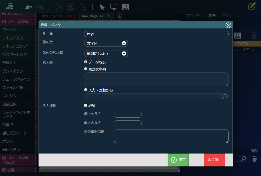Click the sparkle effect icon in toolbar
Image resolution: width=261 pixels, height=176 pixels.
(x=145, y=7)
